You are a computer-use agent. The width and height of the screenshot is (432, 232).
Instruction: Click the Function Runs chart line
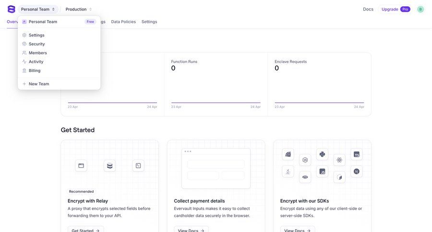coord(216,103)
